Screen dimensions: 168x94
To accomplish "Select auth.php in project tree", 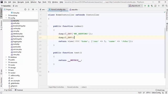I will (x=15, y=23).
